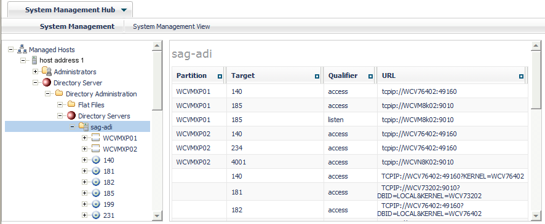
Task: Open the System Management View menu
Action: coord(172,26)
